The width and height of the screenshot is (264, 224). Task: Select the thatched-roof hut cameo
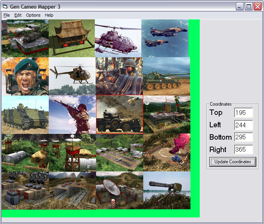[x=72, y=38]
